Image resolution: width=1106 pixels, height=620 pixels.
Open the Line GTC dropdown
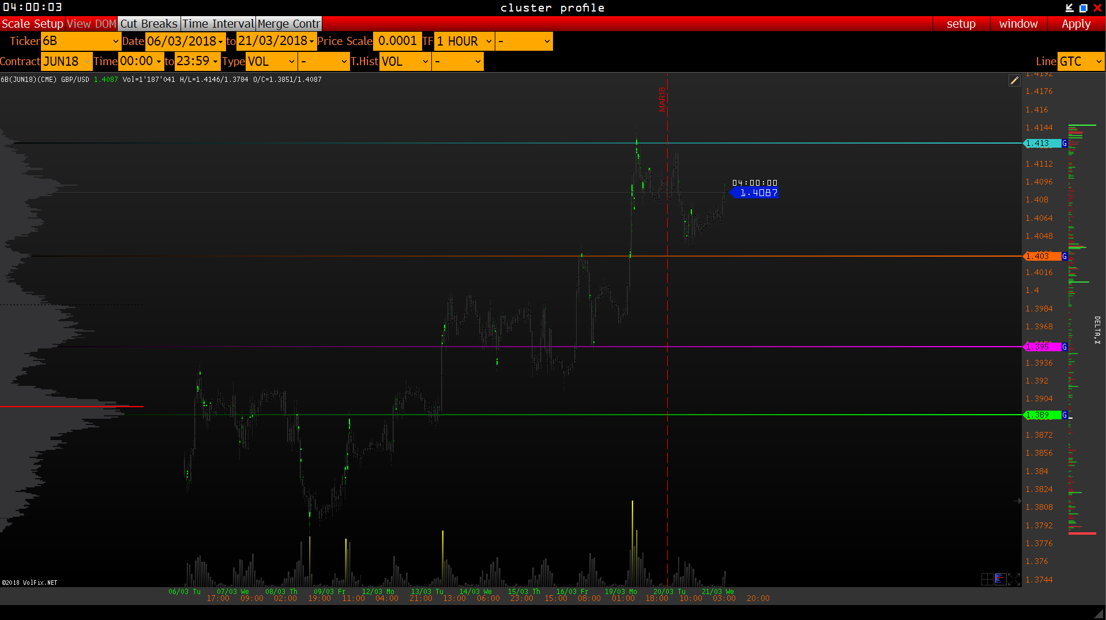pyautogui.click(x=1081, y=62)
